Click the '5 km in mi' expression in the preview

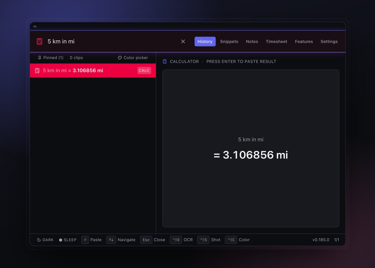251,139
